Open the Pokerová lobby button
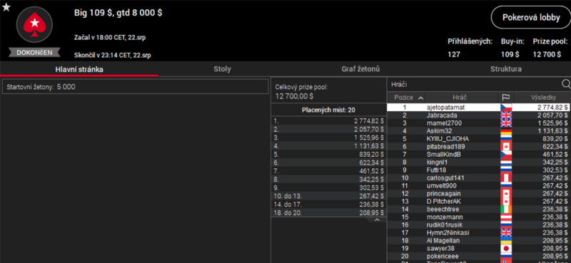Screen dimensions: 571x263 [531, 17]
